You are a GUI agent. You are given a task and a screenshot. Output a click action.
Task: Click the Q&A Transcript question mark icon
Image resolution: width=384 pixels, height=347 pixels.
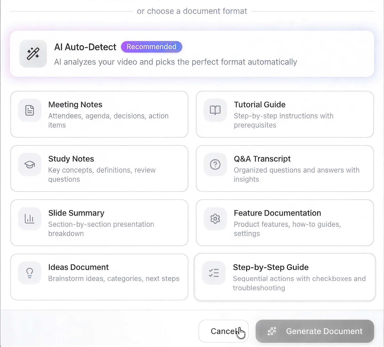pyautogui.click(x=215, y=164)
